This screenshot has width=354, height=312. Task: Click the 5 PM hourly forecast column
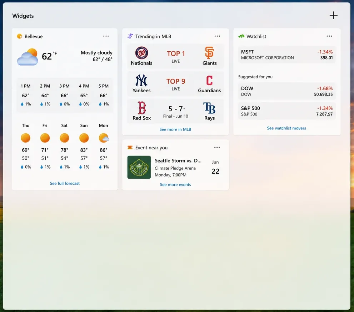pos(103,95)
